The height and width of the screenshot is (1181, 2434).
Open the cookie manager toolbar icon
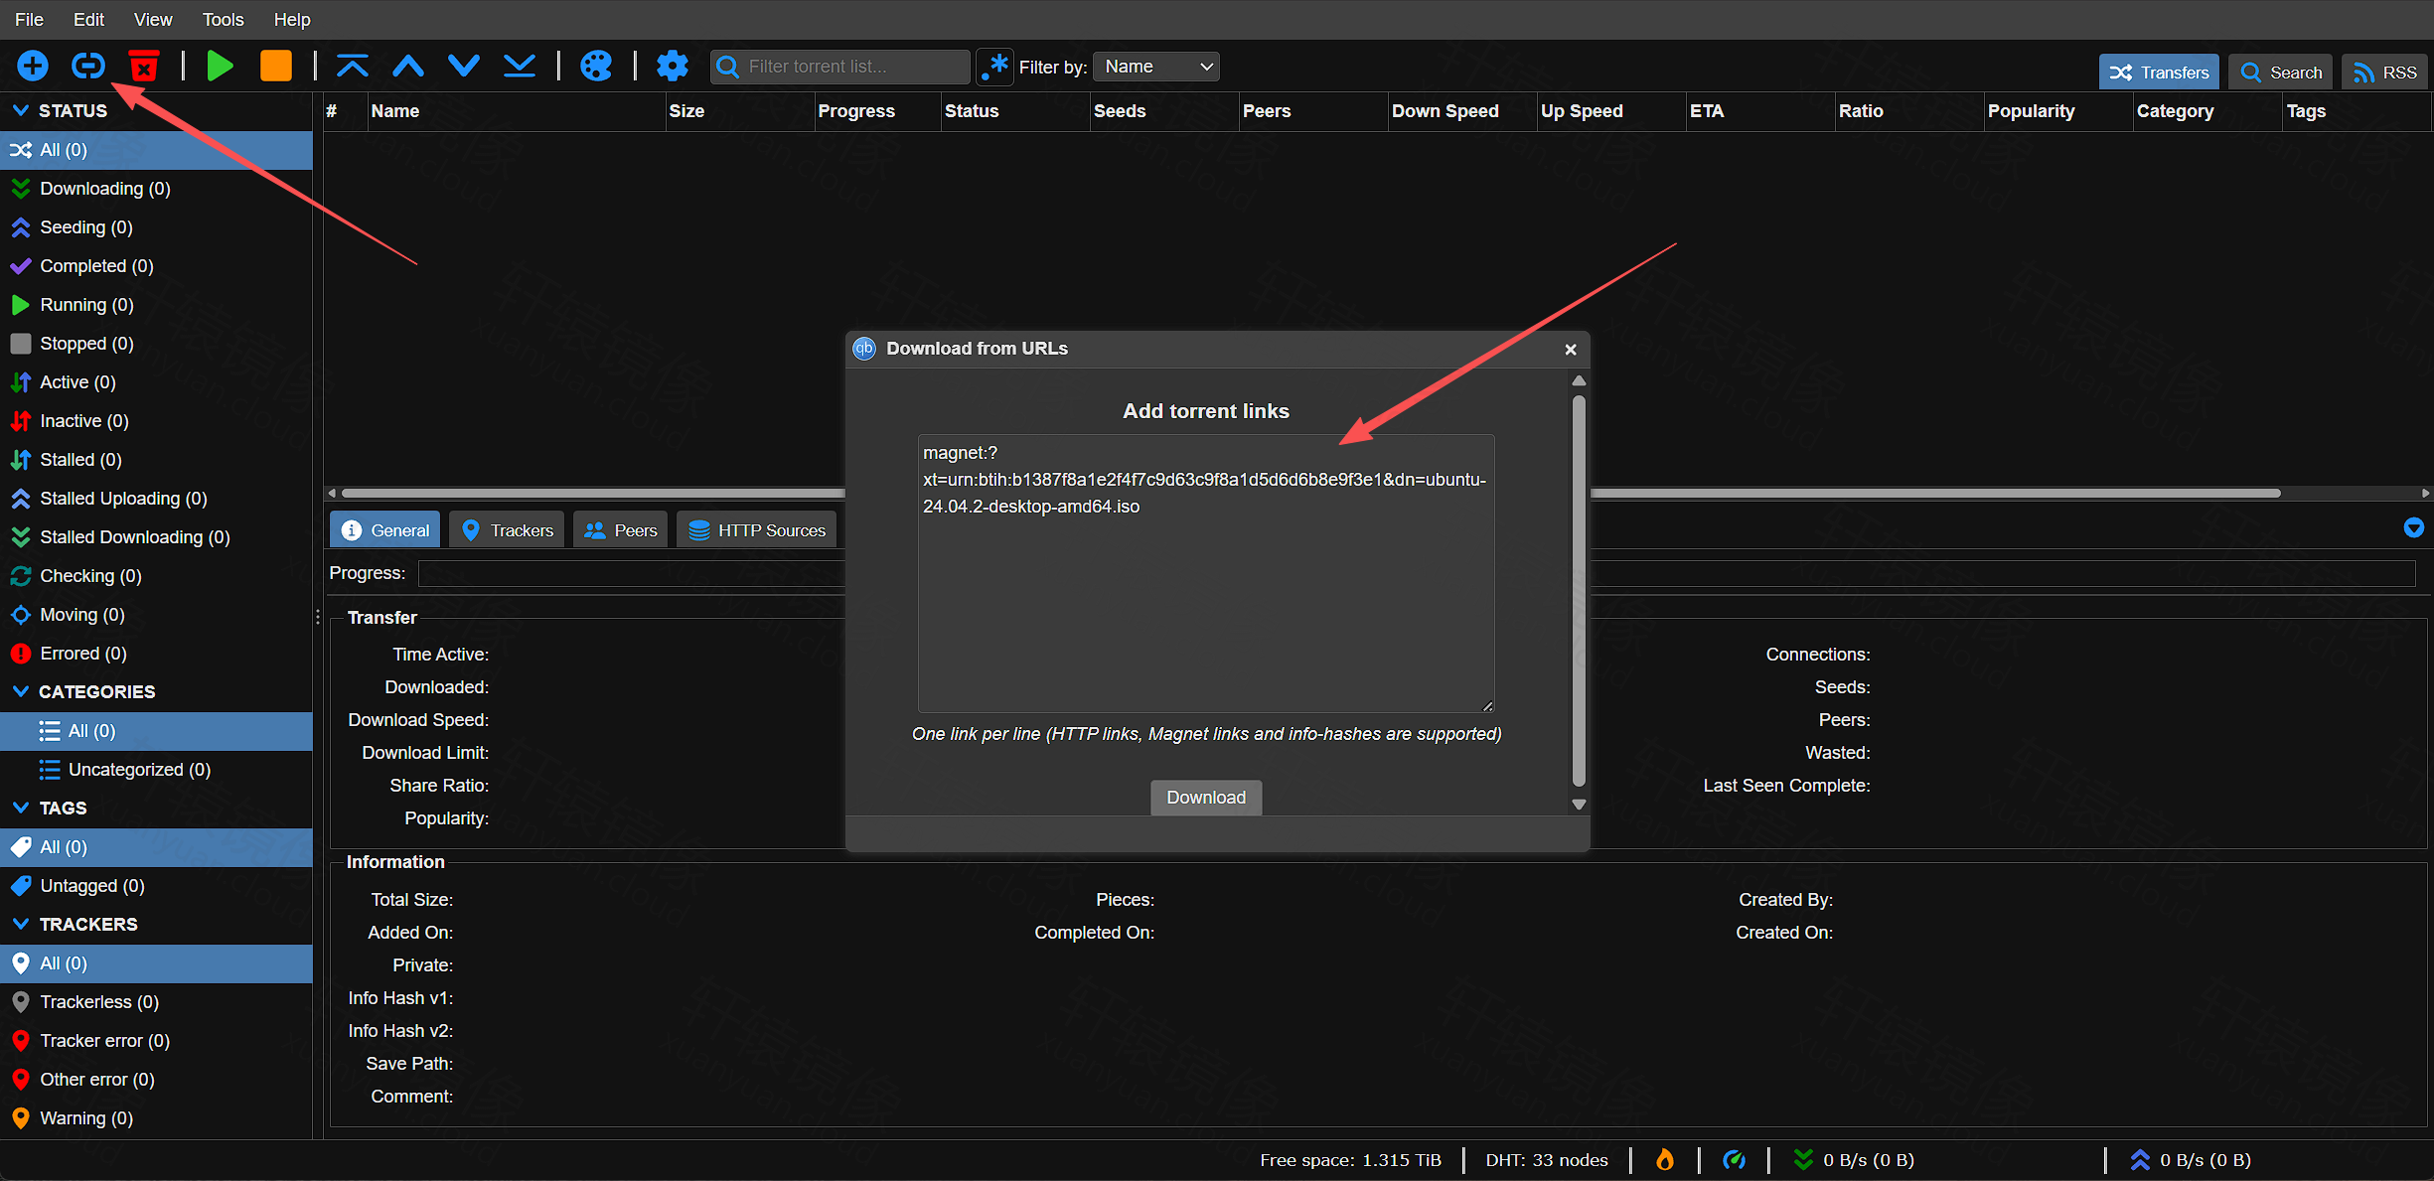[x=596, y=67]
